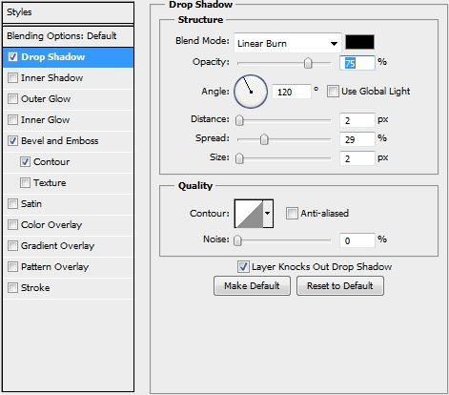The image size is (449, 395).
Task: Open the contour picker dropdown arrow
Action: pos(268,214)
